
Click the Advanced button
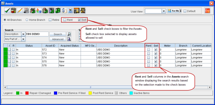pos(58,39)
